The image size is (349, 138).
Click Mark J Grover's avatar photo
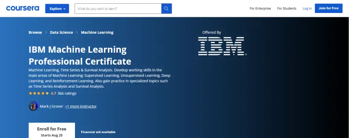[x=33, y=106]
